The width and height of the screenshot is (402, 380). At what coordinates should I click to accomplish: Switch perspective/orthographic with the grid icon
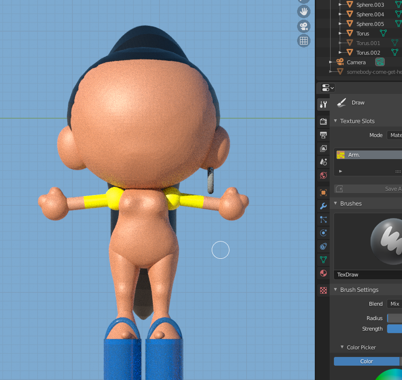point(304,41)
